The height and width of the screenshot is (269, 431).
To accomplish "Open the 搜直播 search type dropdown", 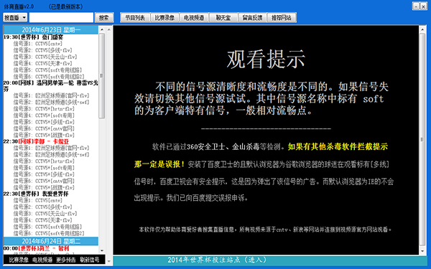I will click(x=15, y=17).
